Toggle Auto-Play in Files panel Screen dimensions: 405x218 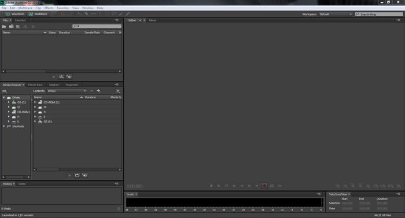(x=69, y=77)
